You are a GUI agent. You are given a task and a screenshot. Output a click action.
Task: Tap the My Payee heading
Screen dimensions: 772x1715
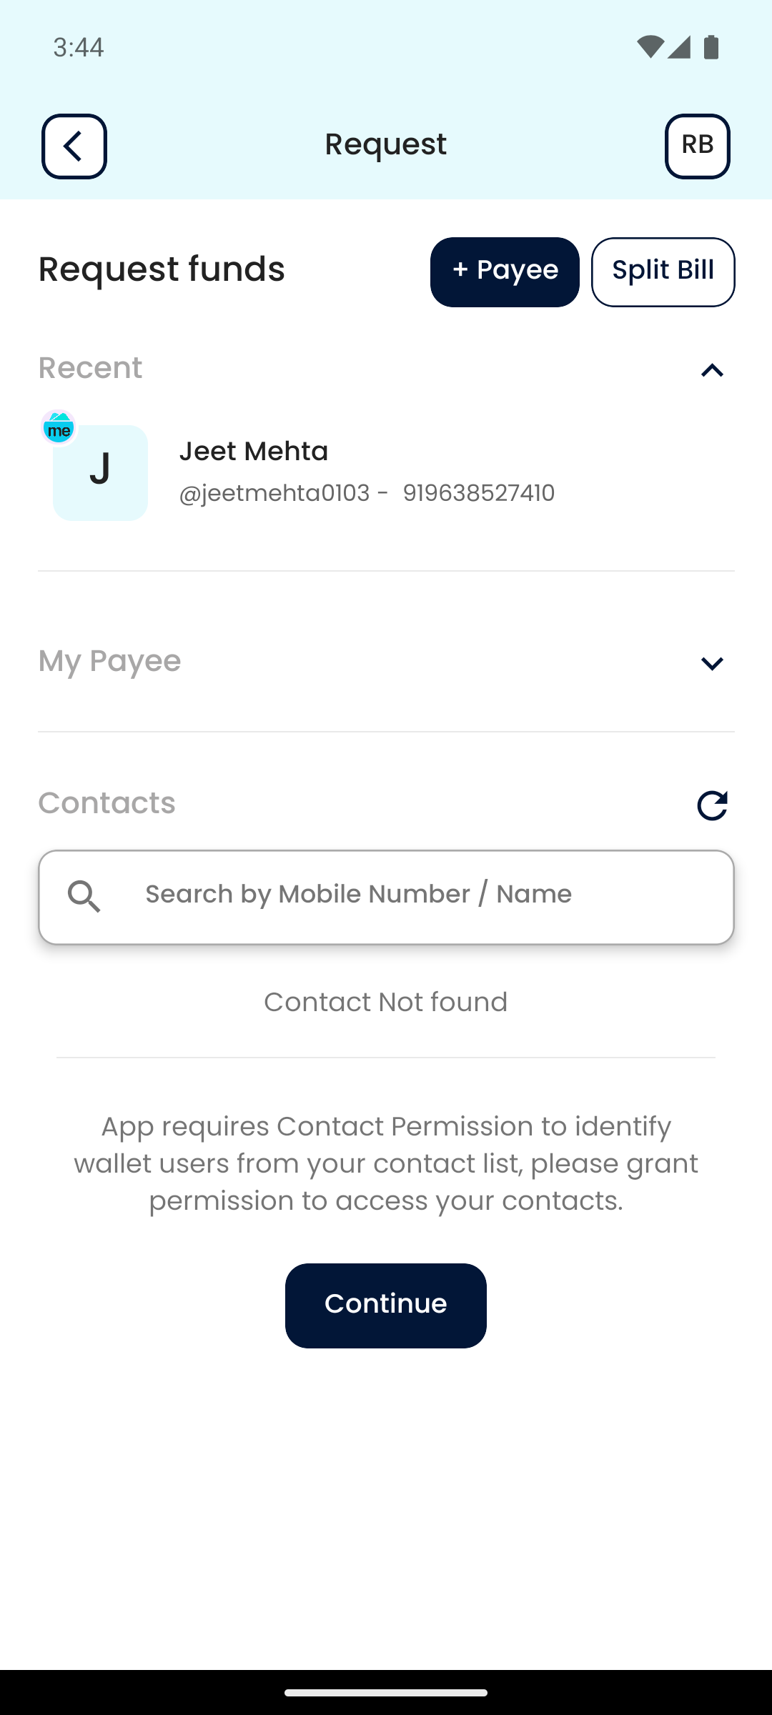coord(109,661)
